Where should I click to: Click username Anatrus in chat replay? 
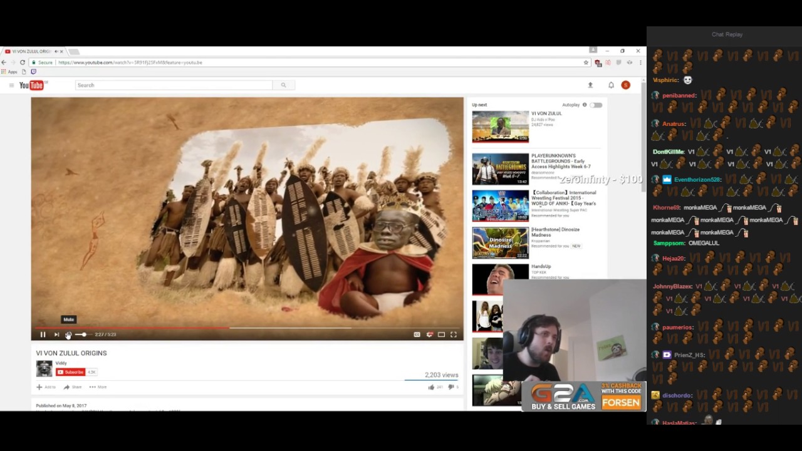pyautogui.click(x=674, y=124)
